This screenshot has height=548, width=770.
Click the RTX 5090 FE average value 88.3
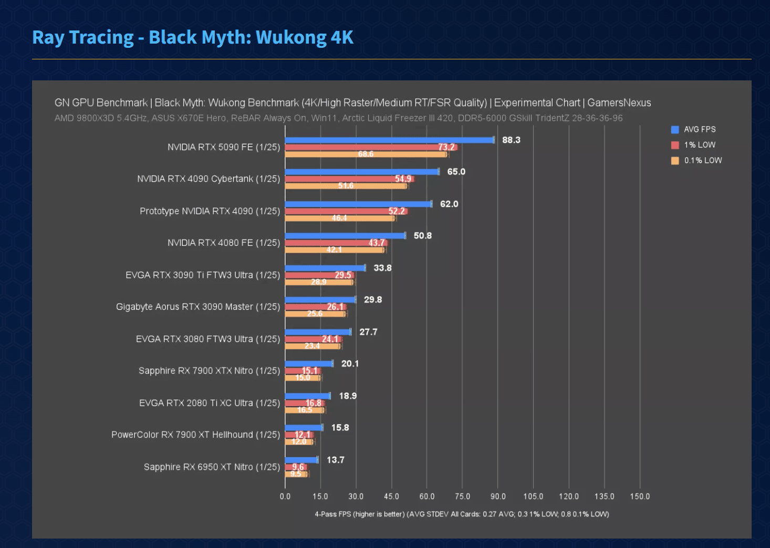click(x=511, y=140)
